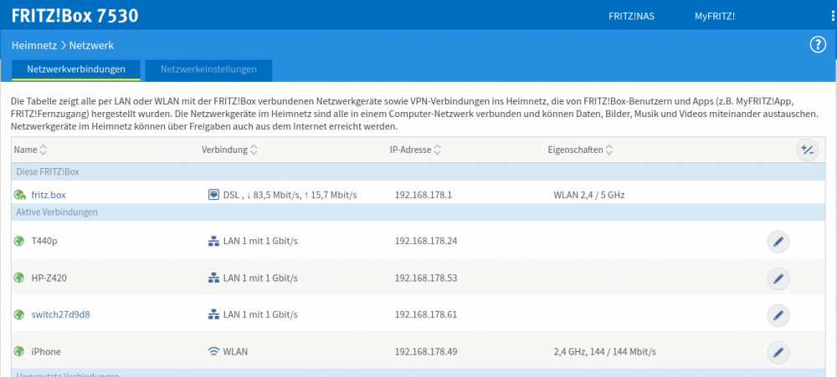The width and height of the screenshot is (837, 377).
Task: Switch to the Netzwerkeinstellungen tab
Action: (x=208, y=70)
